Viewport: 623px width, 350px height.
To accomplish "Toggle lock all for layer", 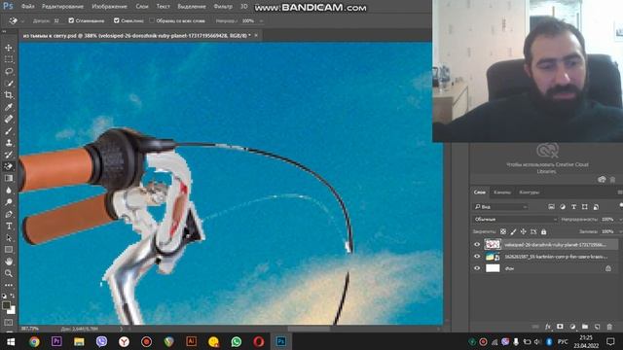I will point(543,231).
